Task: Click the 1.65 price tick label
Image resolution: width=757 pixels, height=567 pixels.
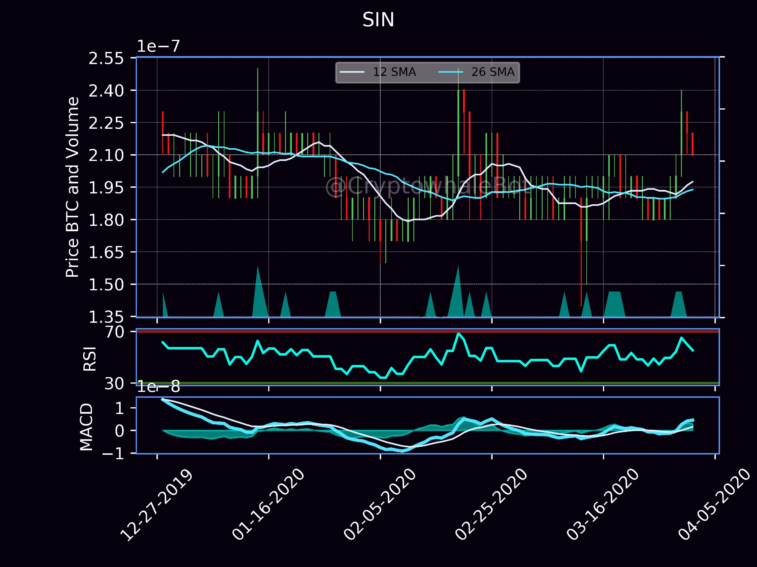Action: point(106,252)
